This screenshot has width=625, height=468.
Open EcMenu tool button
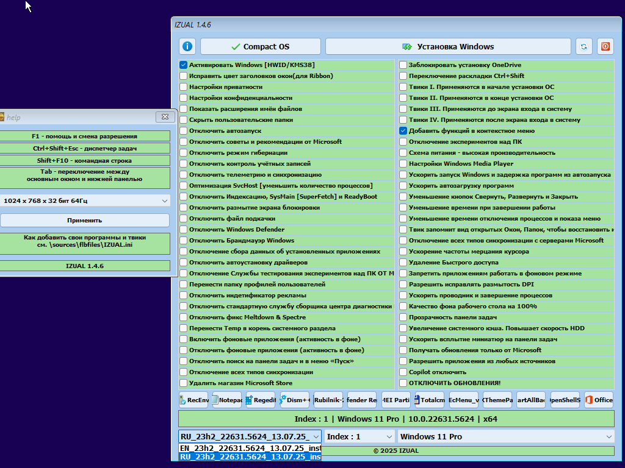[464, 400]
